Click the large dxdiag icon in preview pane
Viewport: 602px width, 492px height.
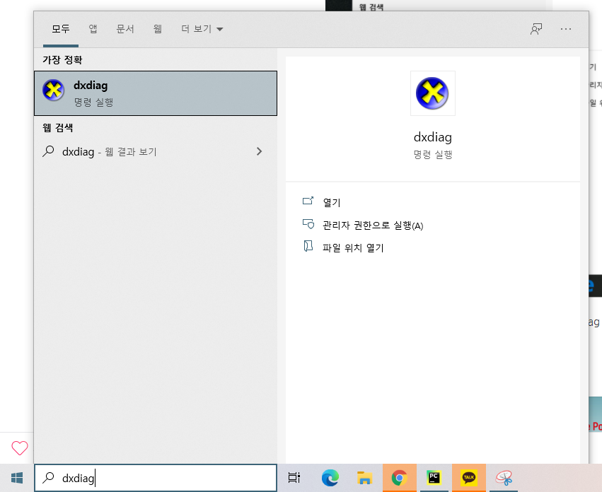pyautogui.click(x=432, y=93)
